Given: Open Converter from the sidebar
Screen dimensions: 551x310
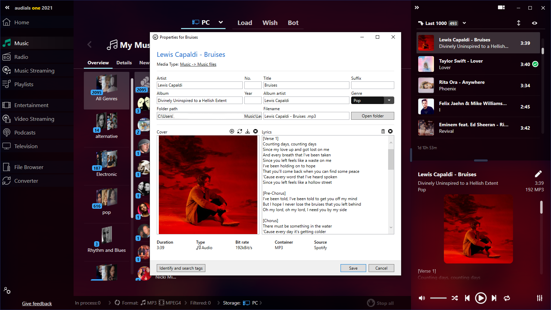Looking at the screenshot, I should [26, 181].
